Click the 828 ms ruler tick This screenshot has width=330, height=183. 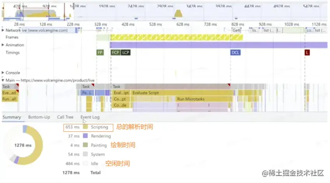(238, 24)
